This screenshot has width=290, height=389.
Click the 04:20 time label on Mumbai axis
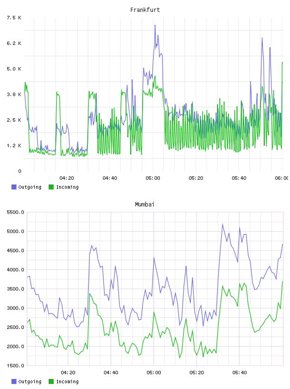tap(68, 373)
